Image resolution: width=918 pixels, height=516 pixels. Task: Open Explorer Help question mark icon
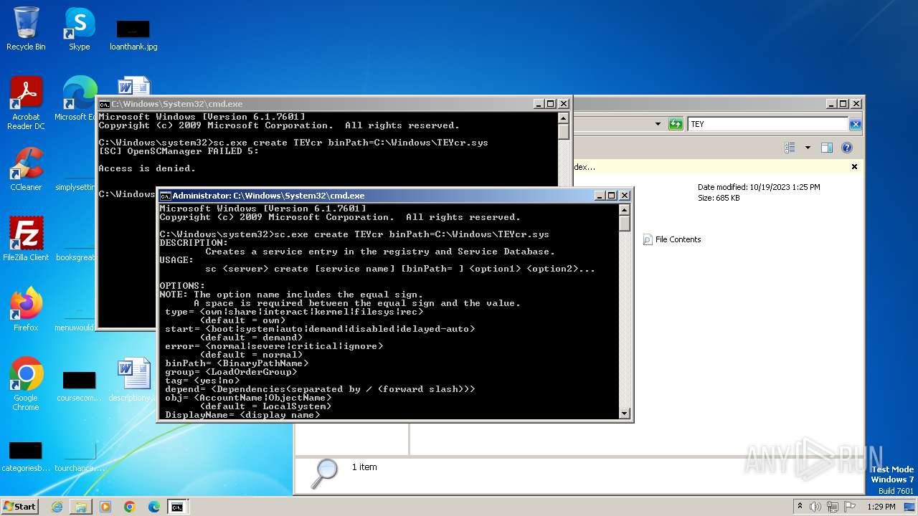pos(847,148)
